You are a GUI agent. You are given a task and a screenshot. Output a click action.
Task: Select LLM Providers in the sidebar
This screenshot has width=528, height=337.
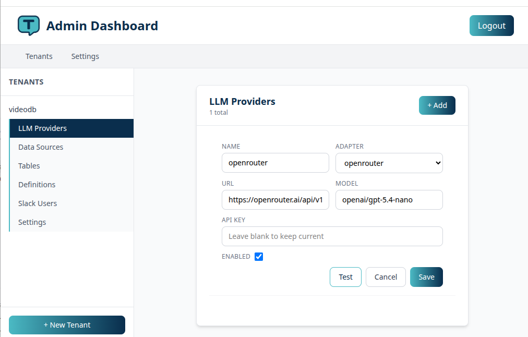43,128
